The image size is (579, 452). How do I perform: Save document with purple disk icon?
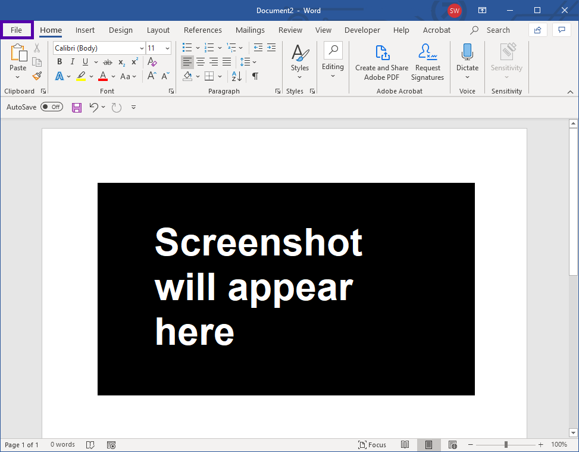pyautogui.click(x=77, y=108)
